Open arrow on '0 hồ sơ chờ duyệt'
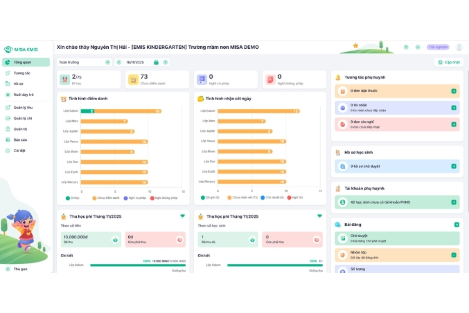 [x=453, y=166]
